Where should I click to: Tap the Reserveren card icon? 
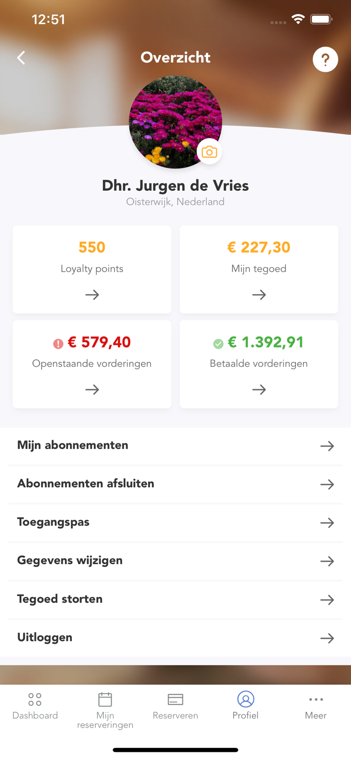[x=175, y=699]
